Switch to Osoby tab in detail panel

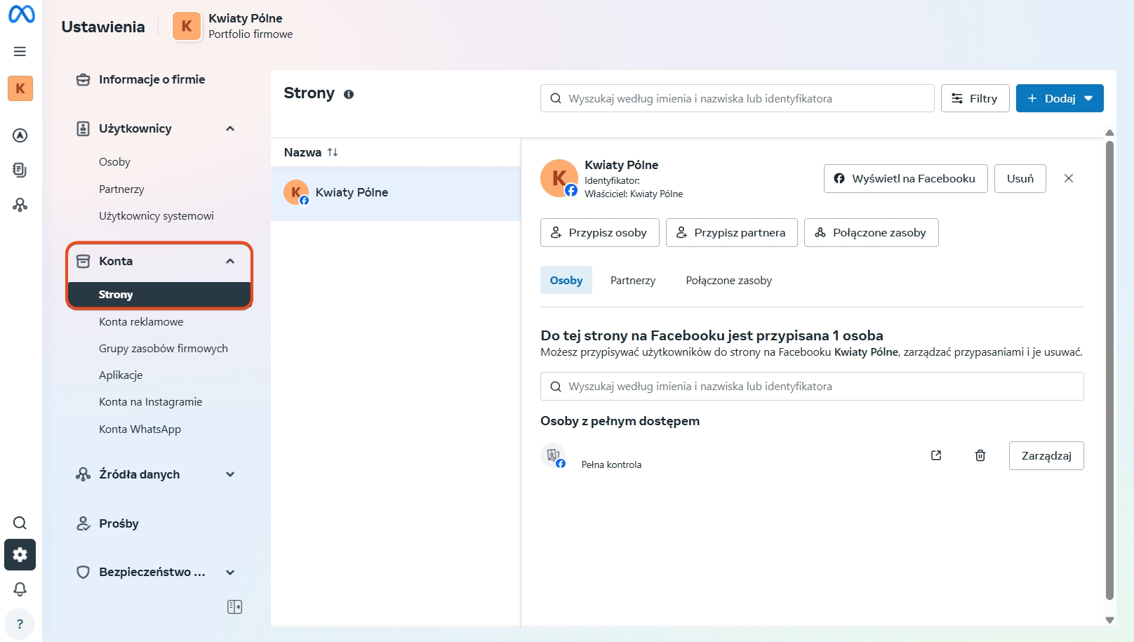click(x=566, y=280)
